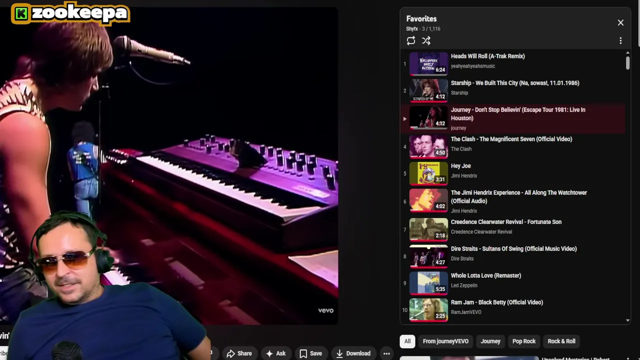Open Heads Will Roll (A-Trak Remix) thumbnail
Screen dimensions: 640x360
pos(428,63)
